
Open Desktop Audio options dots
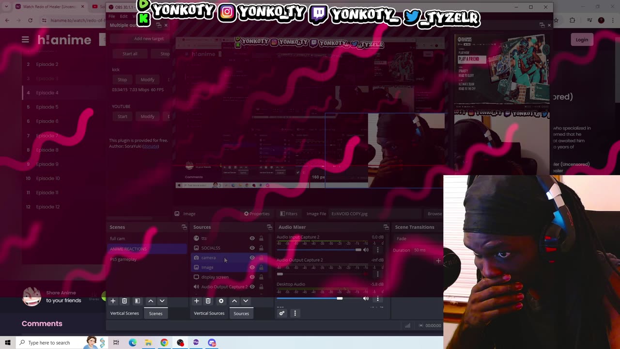(x=378, y=299)
